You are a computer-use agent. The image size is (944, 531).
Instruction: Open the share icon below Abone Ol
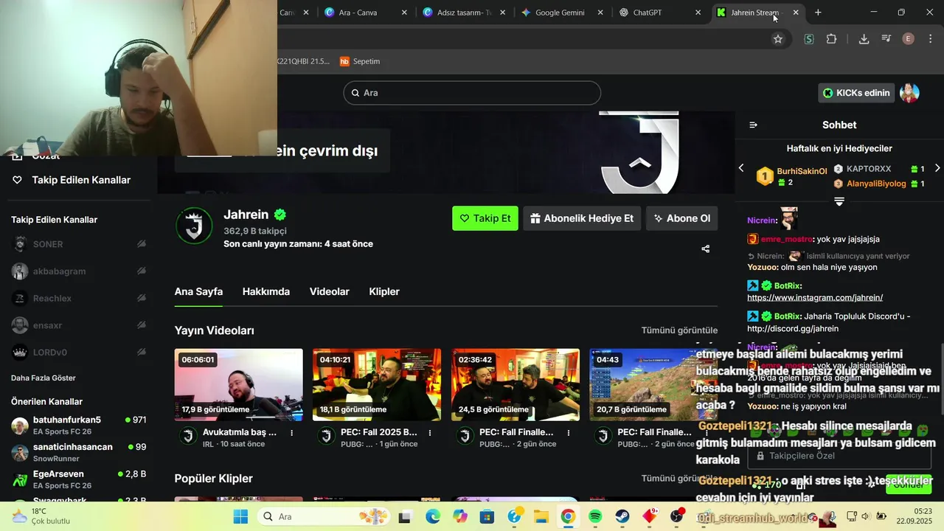(x=705, y=249)
